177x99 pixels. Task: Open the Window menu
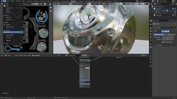(18, 1)
